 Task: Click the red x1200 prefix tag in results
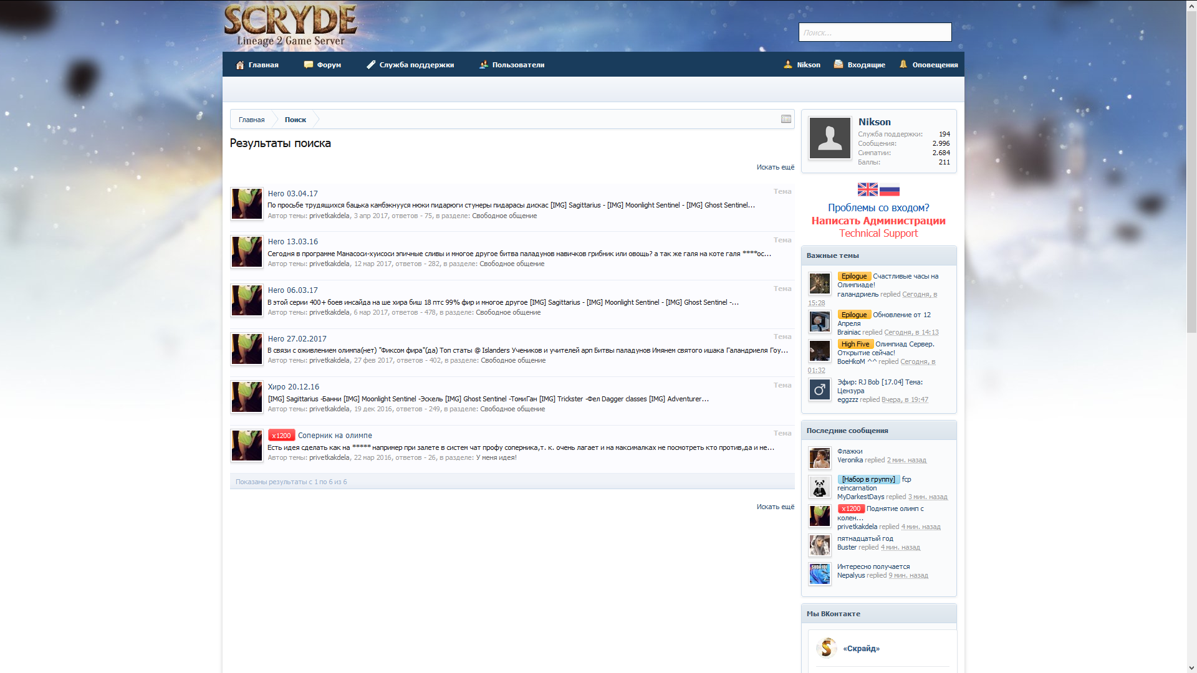[281, 436]
